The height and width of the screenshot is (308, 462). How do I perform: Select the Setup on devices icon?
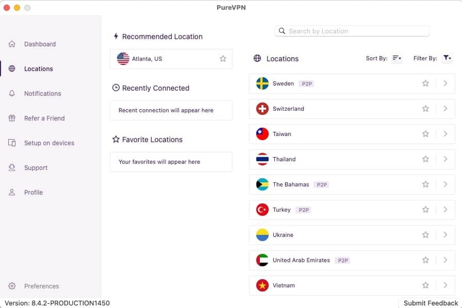click(x=12, y=142)
